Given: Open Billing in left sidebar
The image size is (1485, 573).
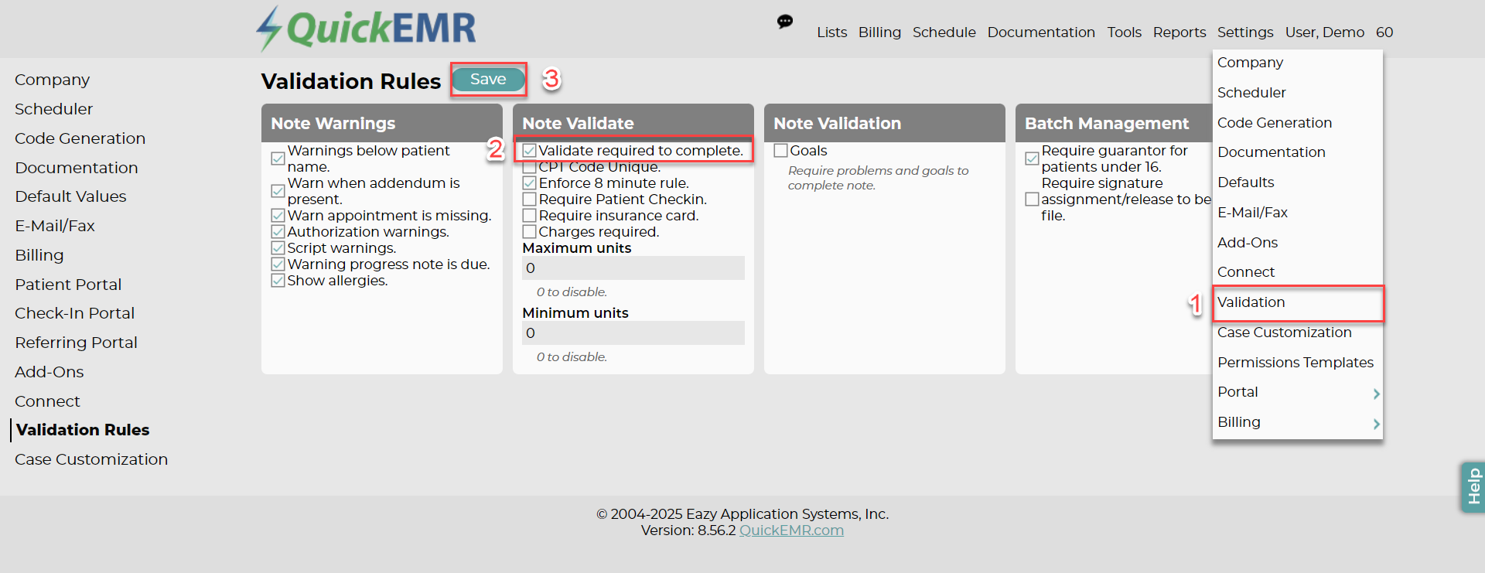Looking at the screenshot, I should tap(39, 255).
